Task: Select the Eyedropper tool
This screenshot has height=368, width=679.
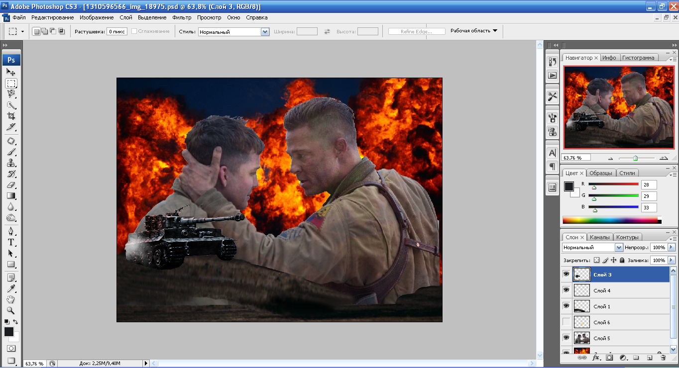Action: pos(11,288)
